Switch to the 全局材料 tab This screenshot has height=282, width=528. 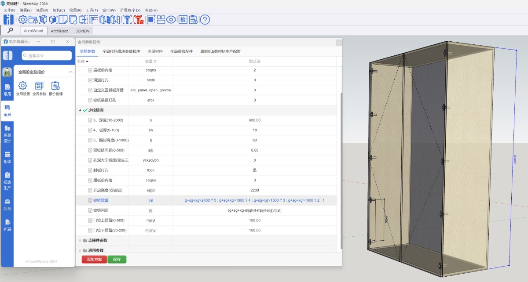[155, 51]
